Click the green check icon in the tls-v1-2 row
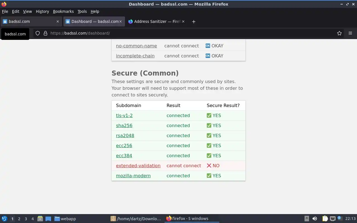Image resolution: width=357 pixels, height=223 pixels. 209,115
